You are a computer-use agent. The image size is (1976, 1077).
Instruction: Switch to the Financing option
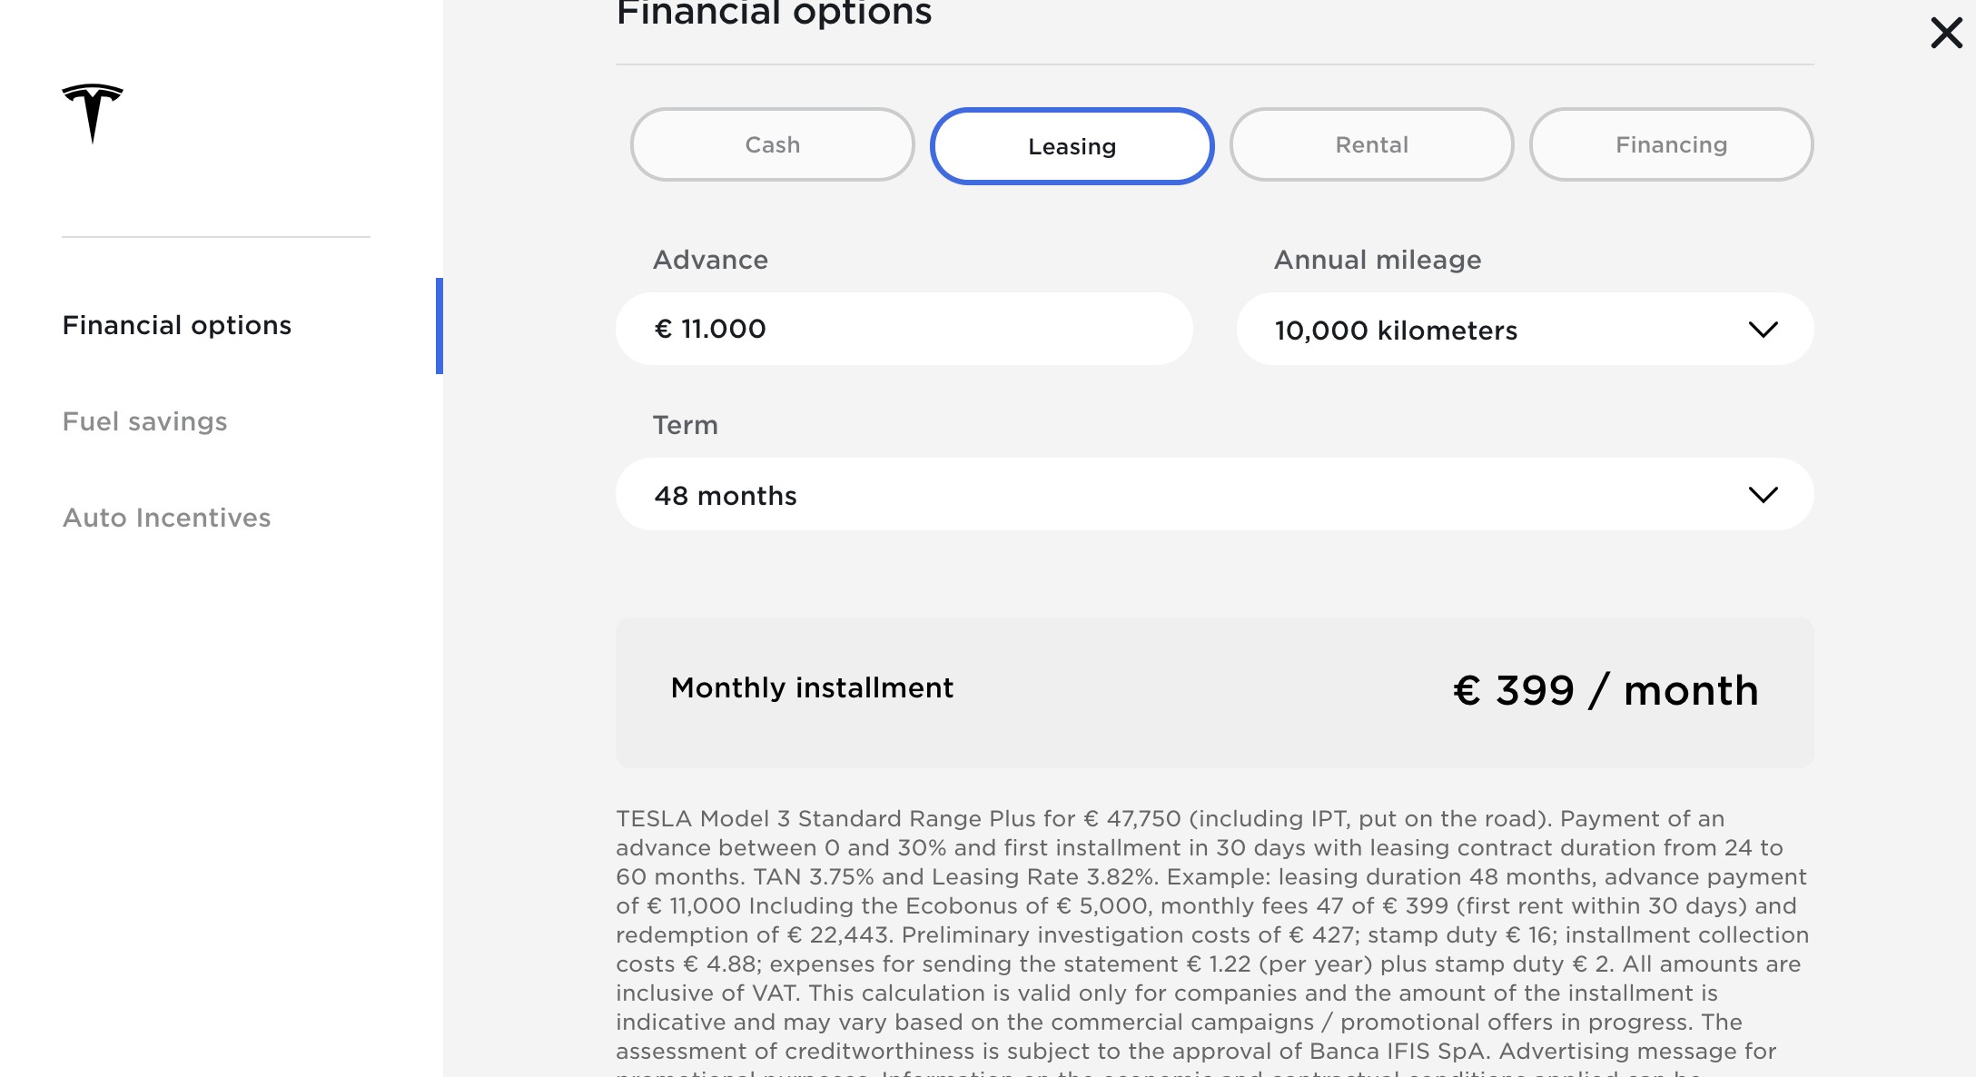pyautogui.click(x=1672, y=145)
